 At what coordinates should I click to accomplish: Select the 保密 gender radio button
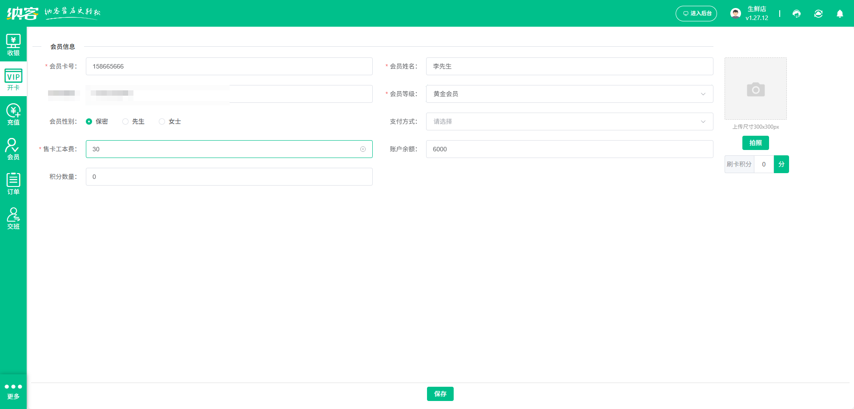click(x=89, y=121)
